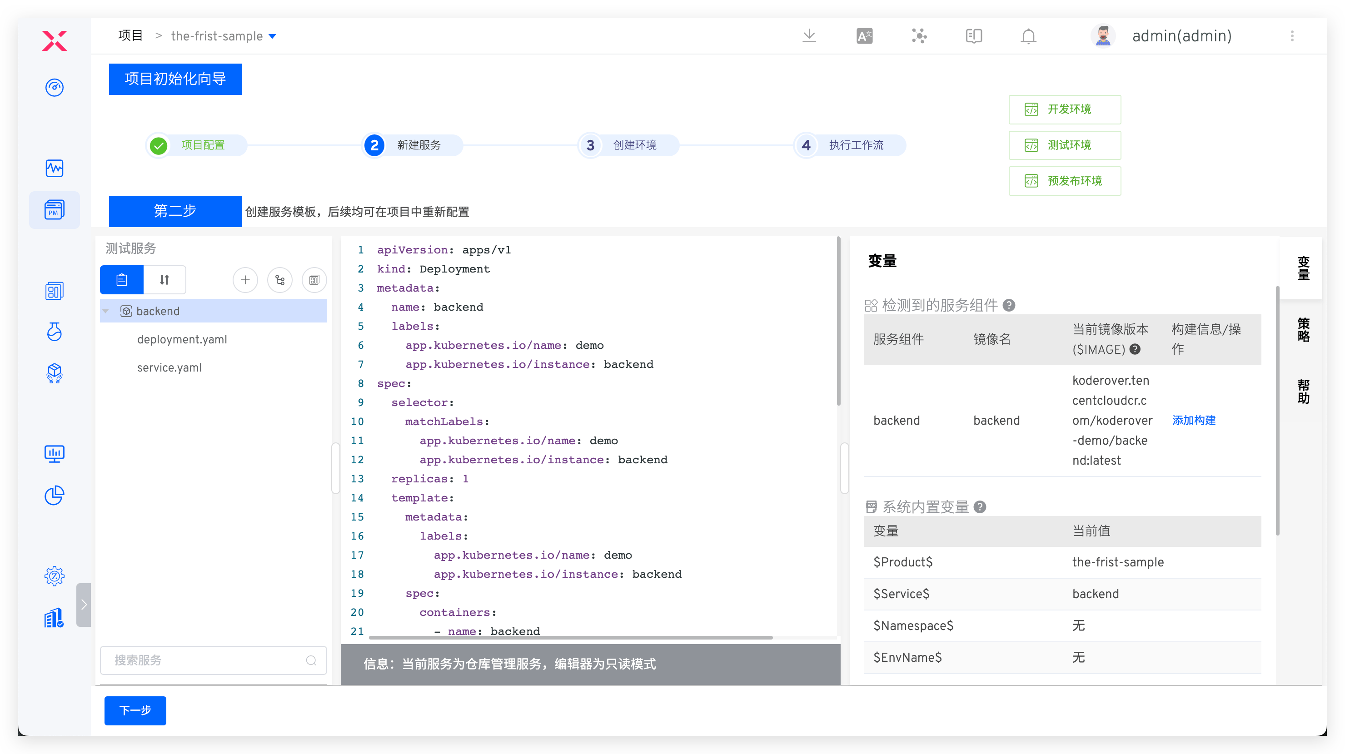The height and width of the screenshot is (754, 1345).
Task: Open the system settings gear in sidebar
Action: [x=55, y=576]
